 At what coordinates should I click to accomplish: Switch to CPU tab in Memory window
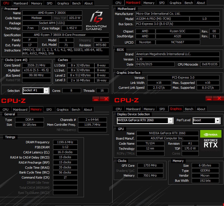[5, 110]
